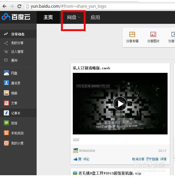Open the 应用 tab
Screen dimensions: 175x177
click(95, 17)
